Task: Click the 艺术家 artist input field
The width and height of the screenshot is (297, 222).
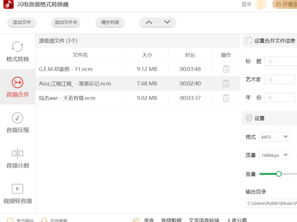Action: tap(280, 79)
